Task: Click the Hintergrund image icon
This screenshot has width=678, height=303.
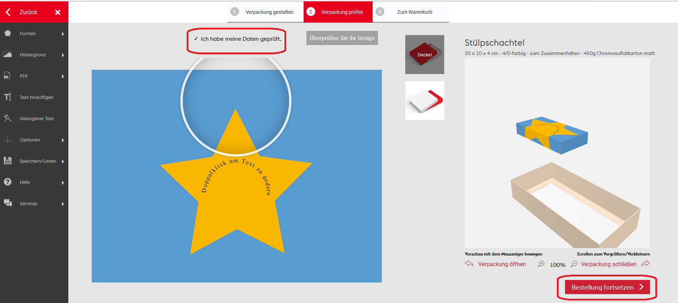Action: [7, 55]
